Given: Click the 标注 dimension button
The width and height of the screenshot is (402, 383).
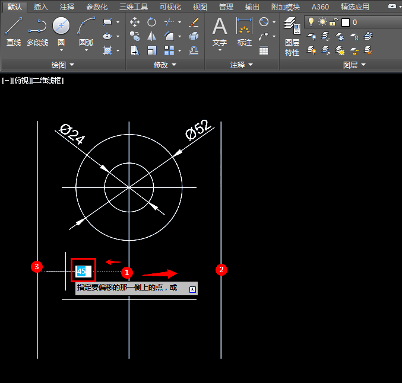Looking at the screenshot, I should click(244, 31).
